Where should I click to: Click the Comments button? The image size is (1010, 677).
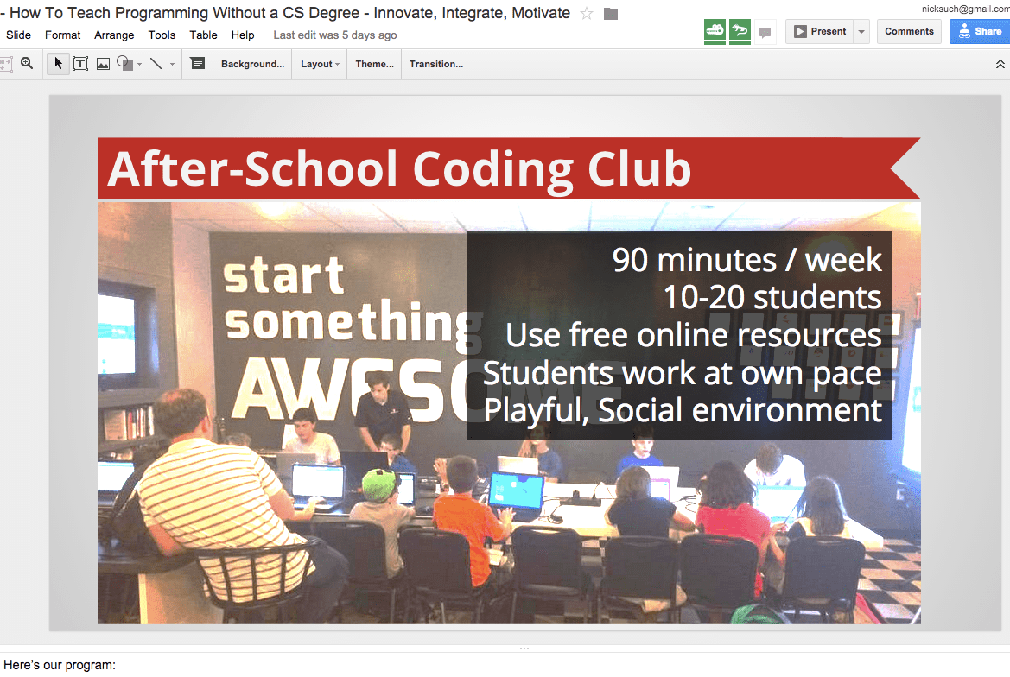click(909, 32)
